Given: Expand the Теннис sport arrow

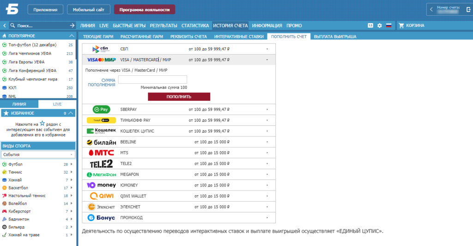Looking at the screenshot, I should coord(72,172).
